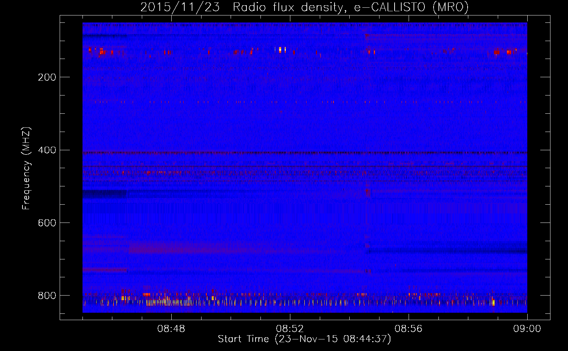
Task: Click the dark horizontal band at 400 MHz
Action: coord(305,153)
